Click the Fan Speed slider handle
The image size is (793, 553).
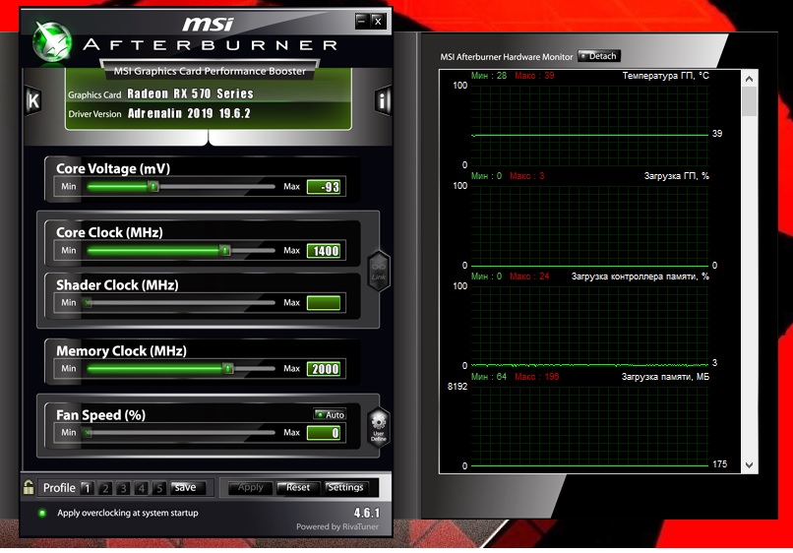[88, 433]
